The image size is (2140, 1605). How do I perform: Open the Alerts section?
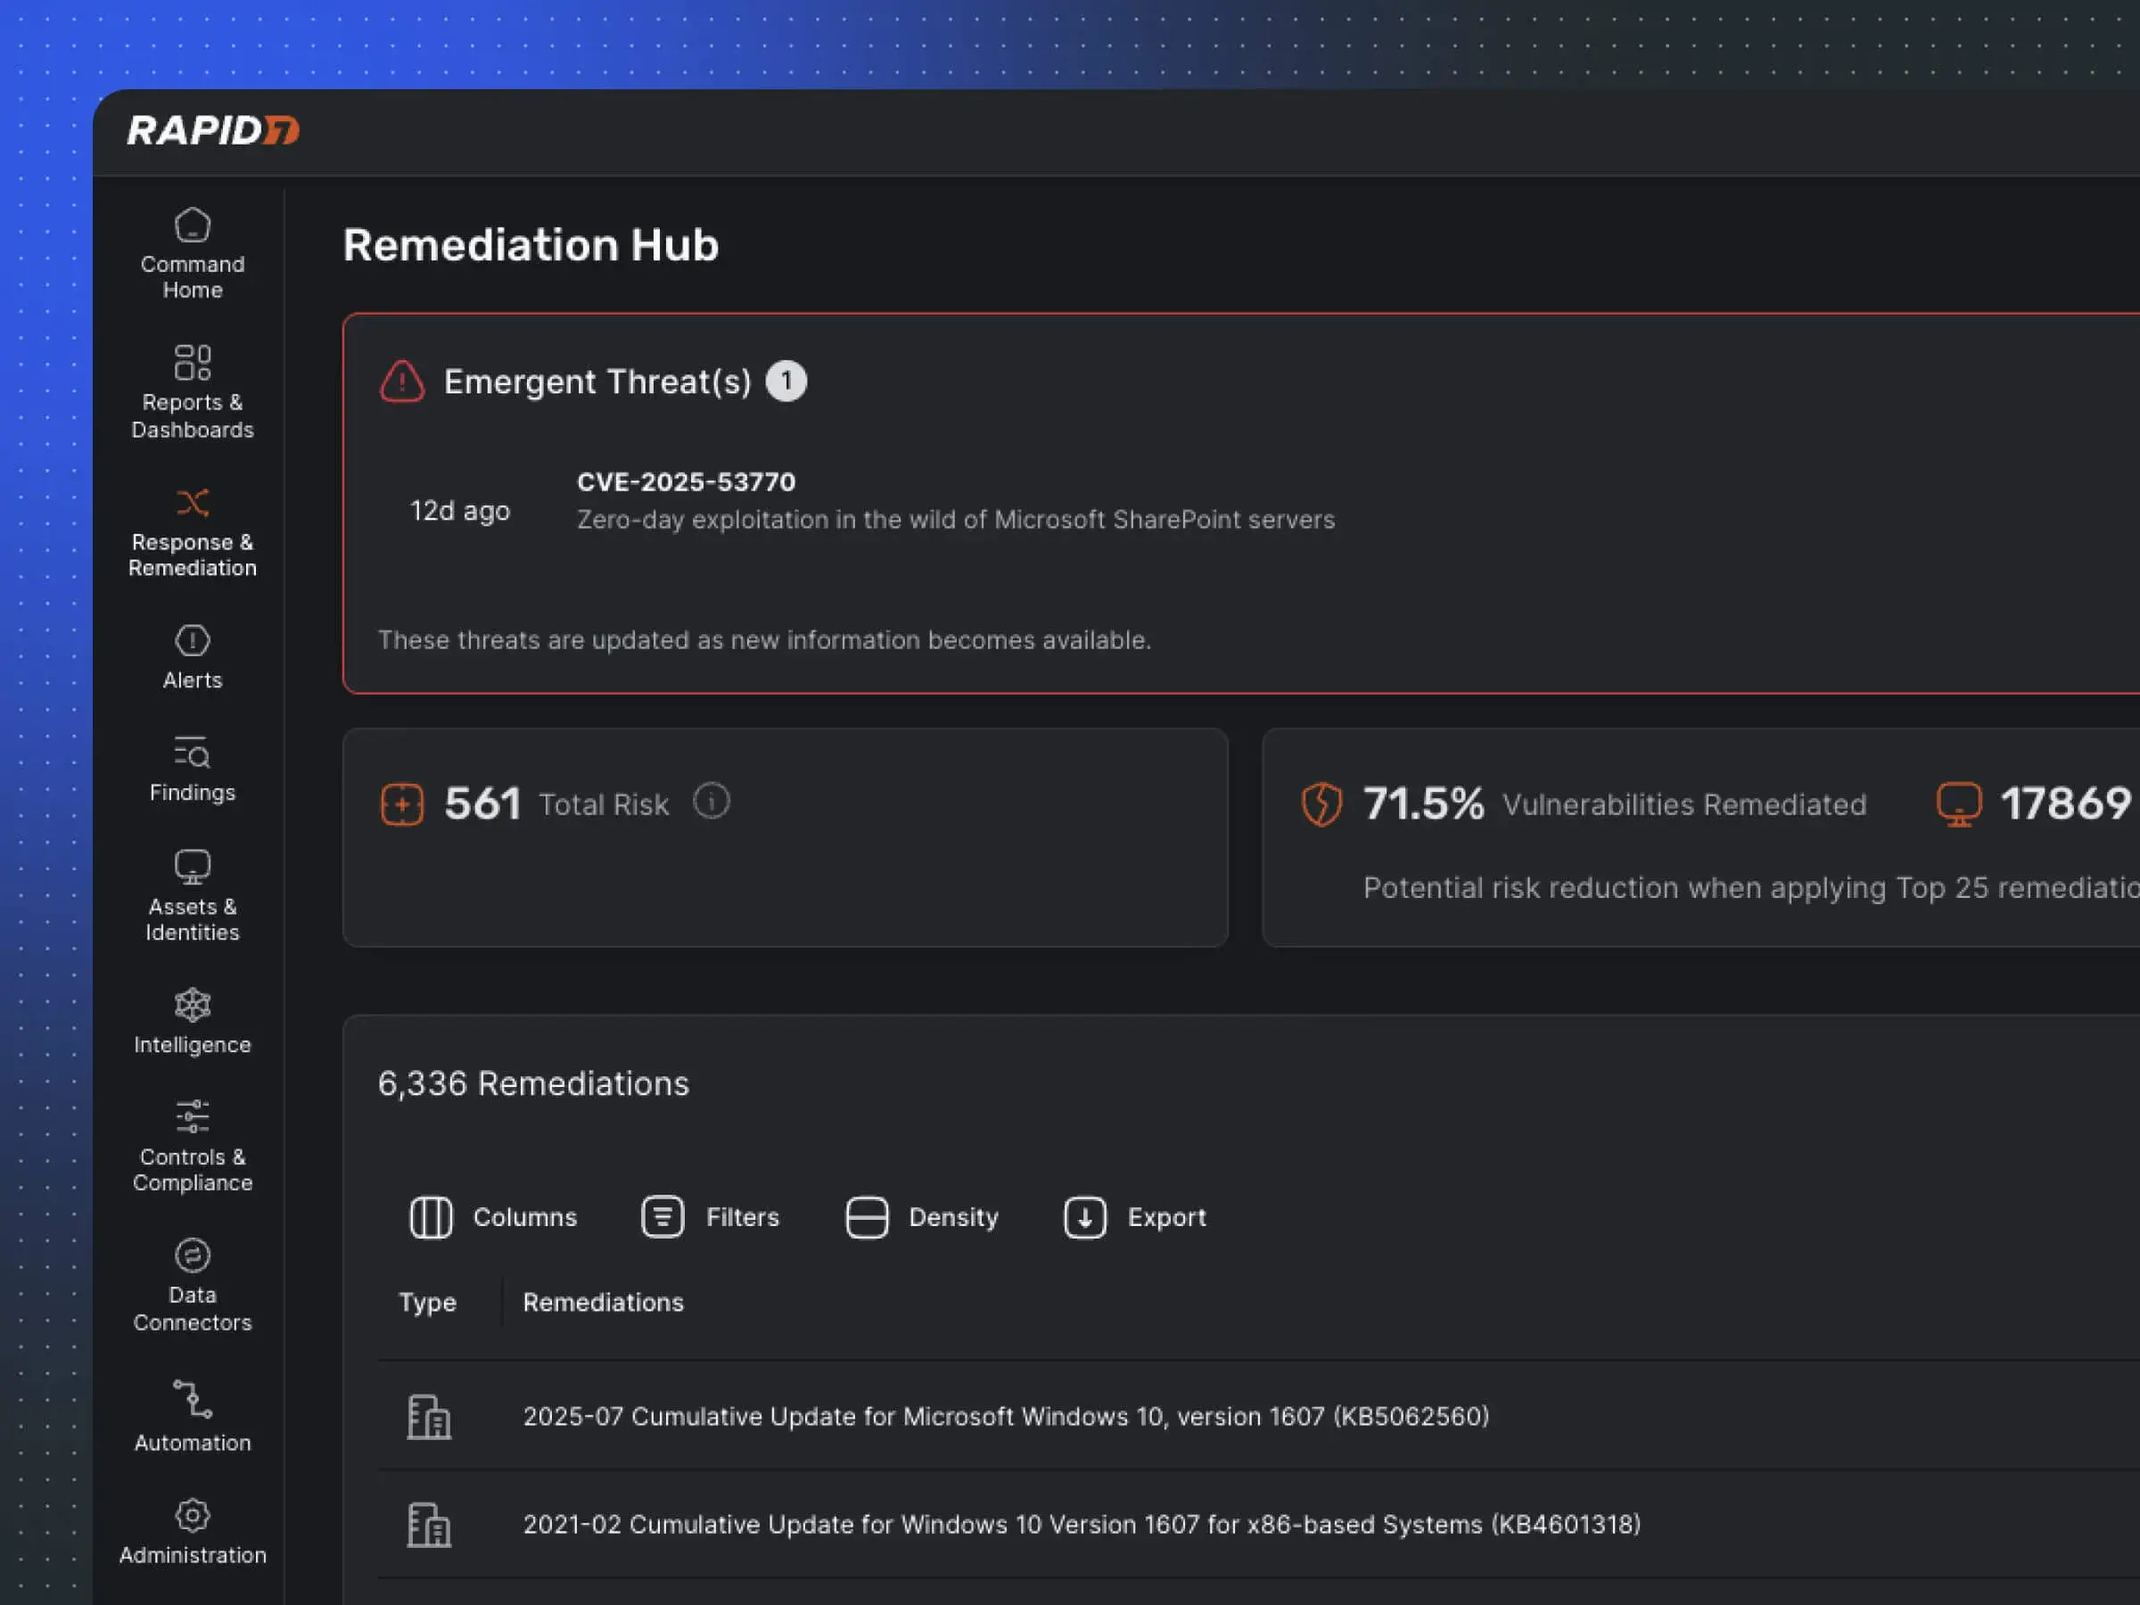(192, 657)
